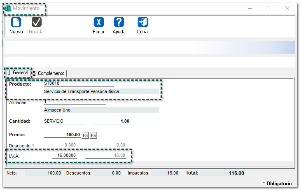Click the Precio field showing 100.00

pos(62,135)
